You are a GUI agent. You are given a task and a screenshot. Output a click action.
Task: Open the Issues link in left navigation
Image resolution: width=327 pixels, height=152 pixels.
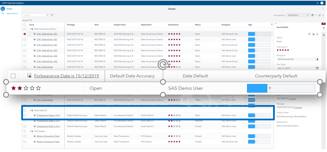(9, 9)
